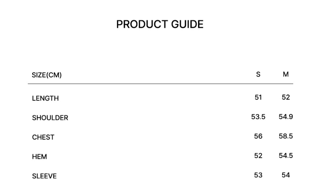Screen dimensions: 325x195
Task: Click the size M length value 52
Action: click(x=286, y=97)
